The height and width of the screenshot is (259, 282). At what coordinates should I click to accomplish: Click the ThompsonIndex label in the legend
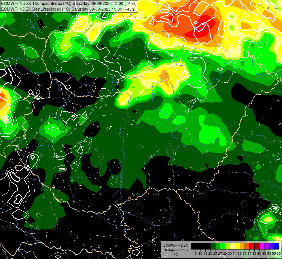pos(176,250)
